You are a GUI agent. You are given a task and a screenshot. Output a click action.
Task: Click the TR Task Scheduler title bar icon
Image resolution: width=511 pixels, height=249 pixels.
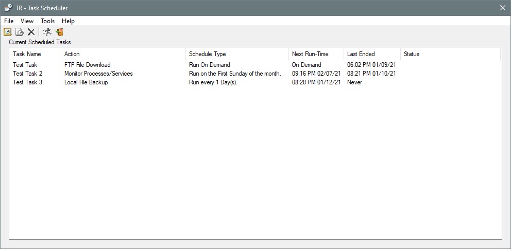(x=8, y=8)
